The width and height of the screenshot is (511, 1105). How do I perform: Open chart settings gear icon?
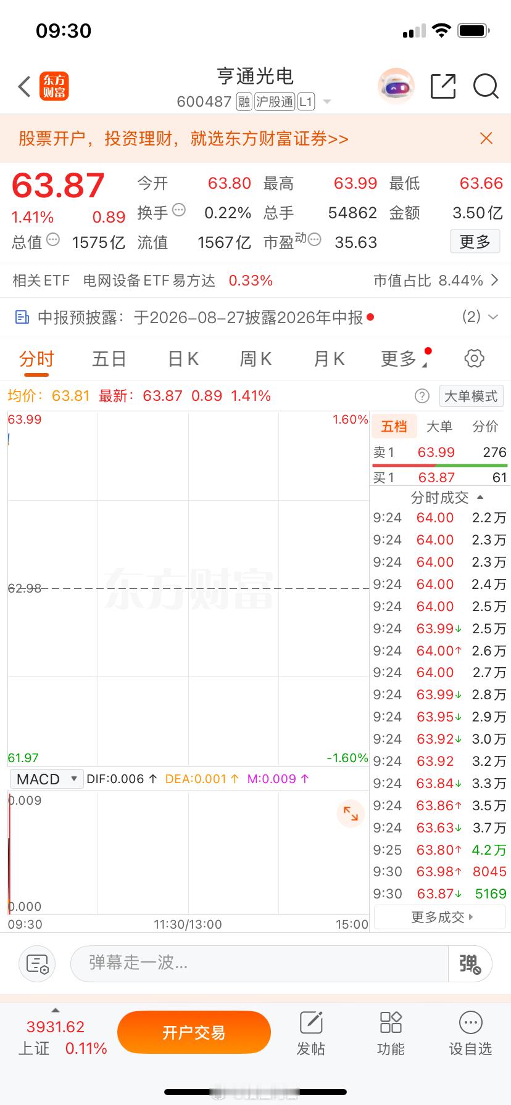click(474, 358)
